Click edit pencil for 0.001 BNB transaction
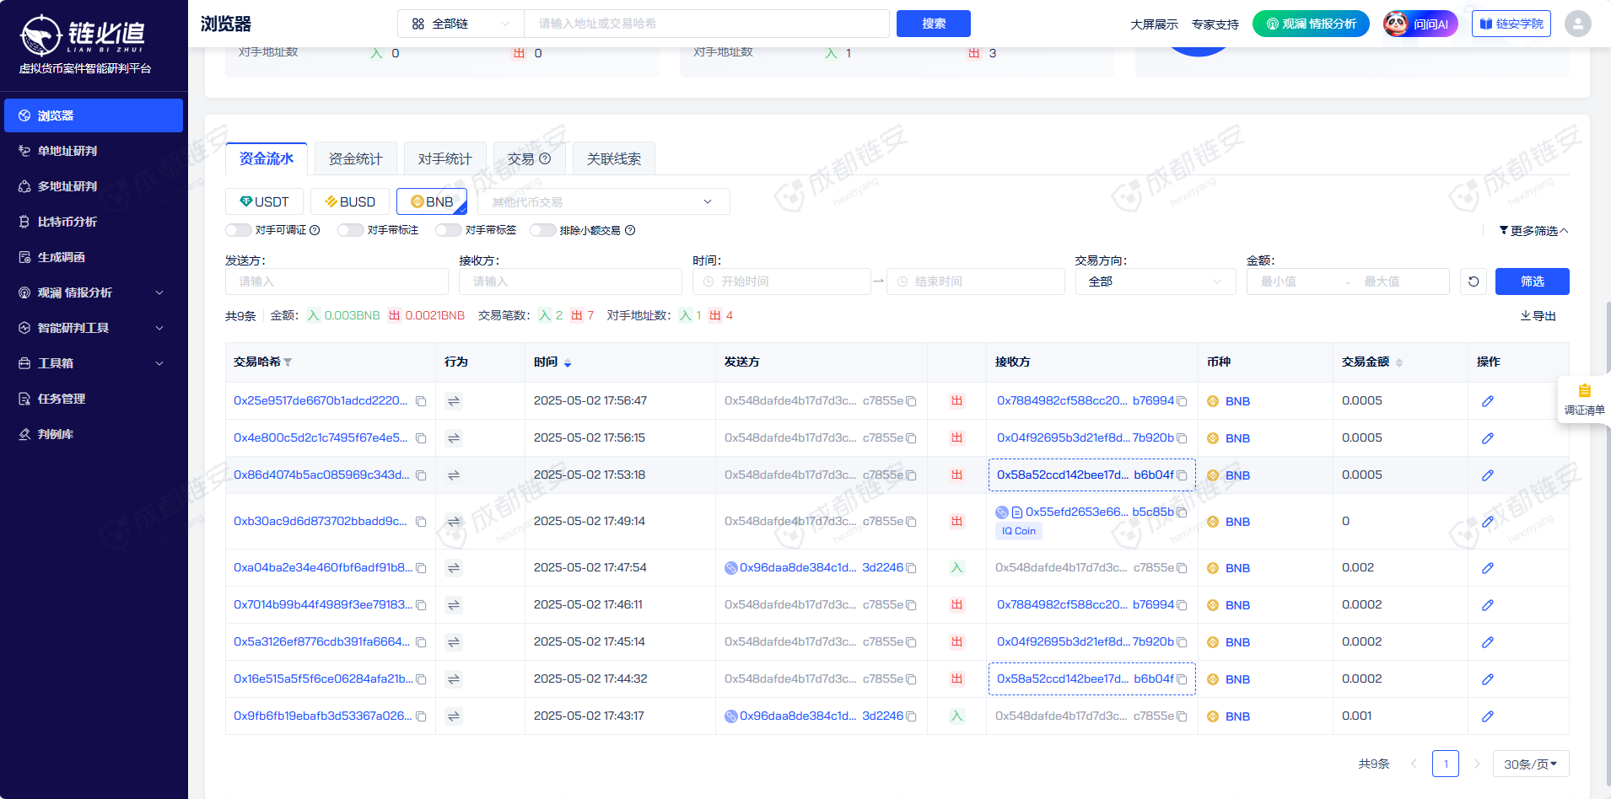The width and height of the screenshot is (1611, 799). tap(1488, 716)
